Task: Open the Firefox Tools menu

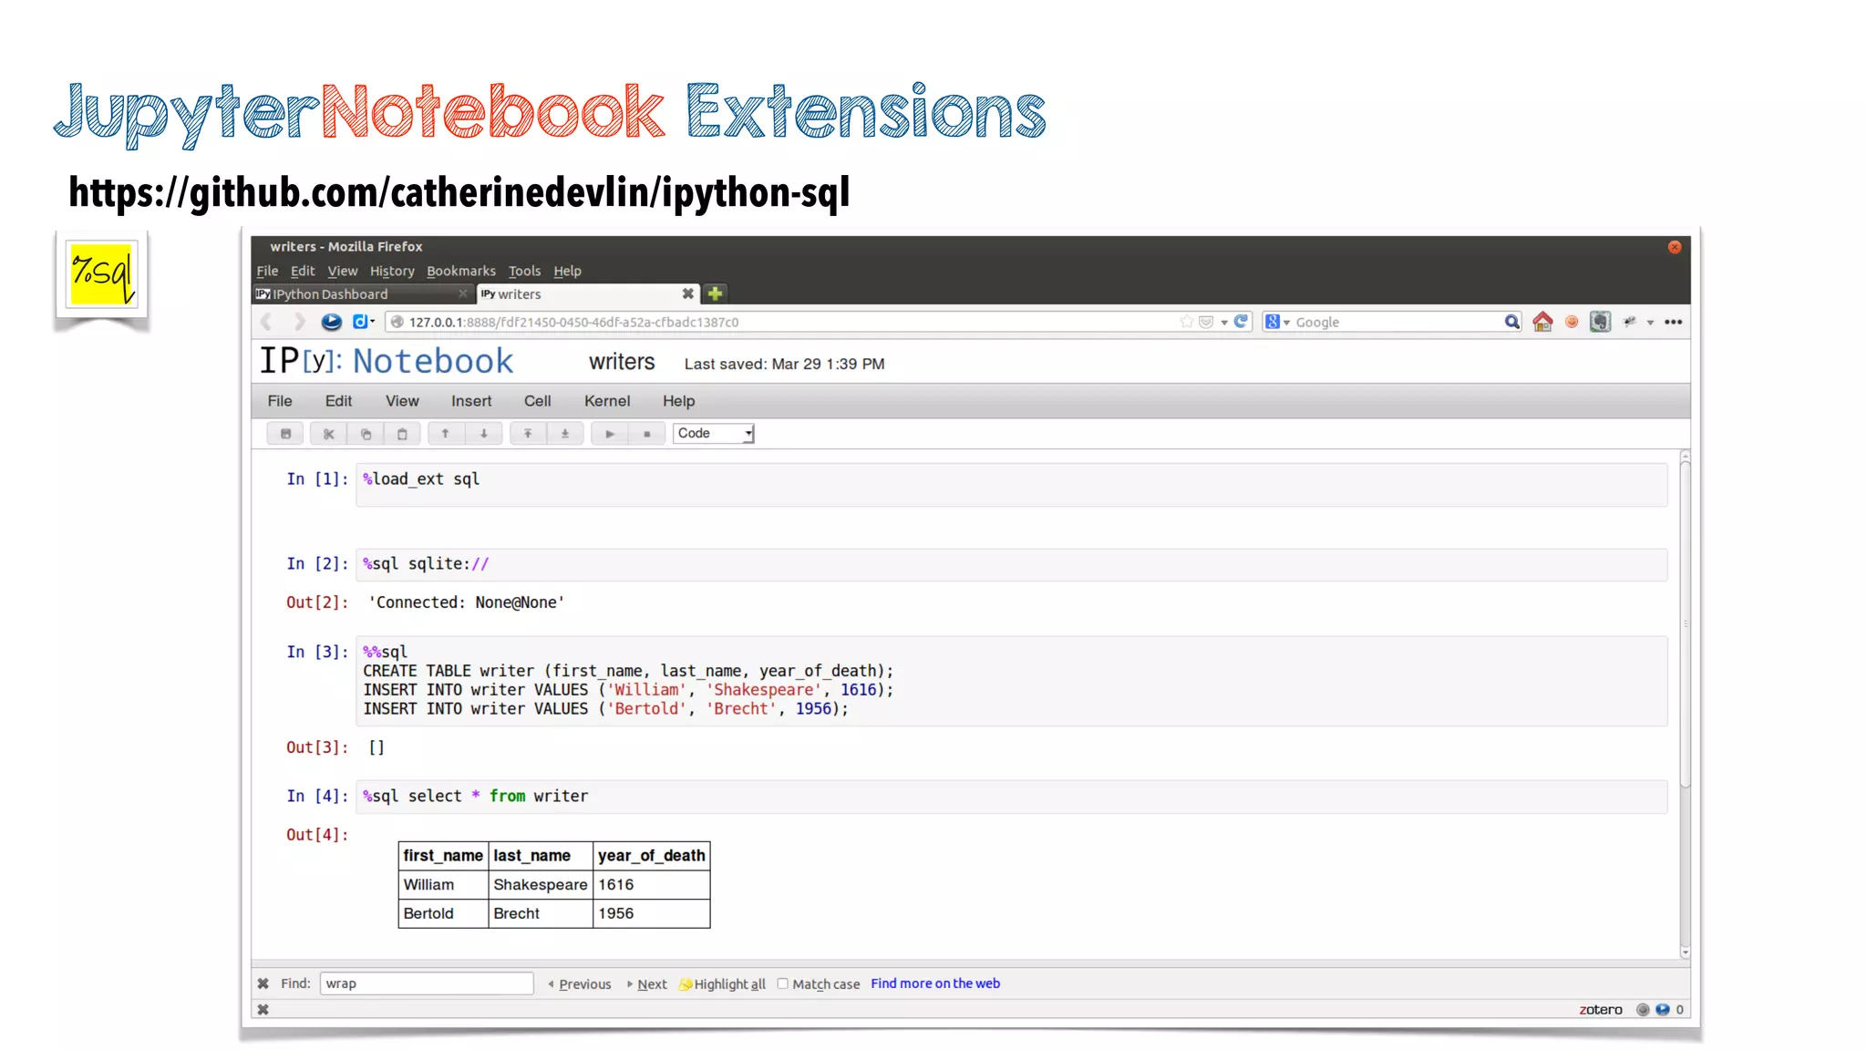Action: click(x=524, y=271)
